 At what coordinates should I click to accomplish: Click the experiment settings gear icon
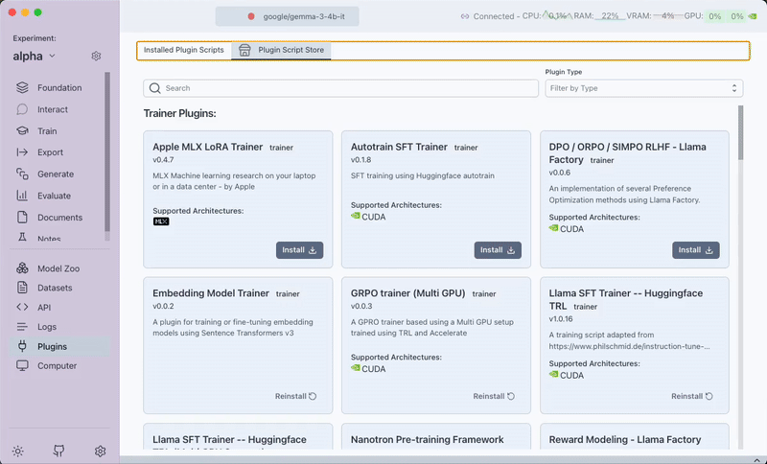(x=96, y=57)
